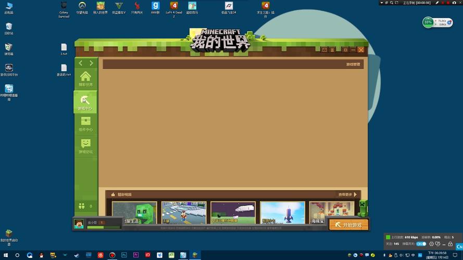Click the player avatar at bottom left
The width and height of the screenshot is (463, 260).
79,224
